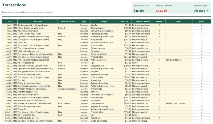Click the City business license renewal cell
The height and width of the screenshot is (124, 213).
[38, 48]
